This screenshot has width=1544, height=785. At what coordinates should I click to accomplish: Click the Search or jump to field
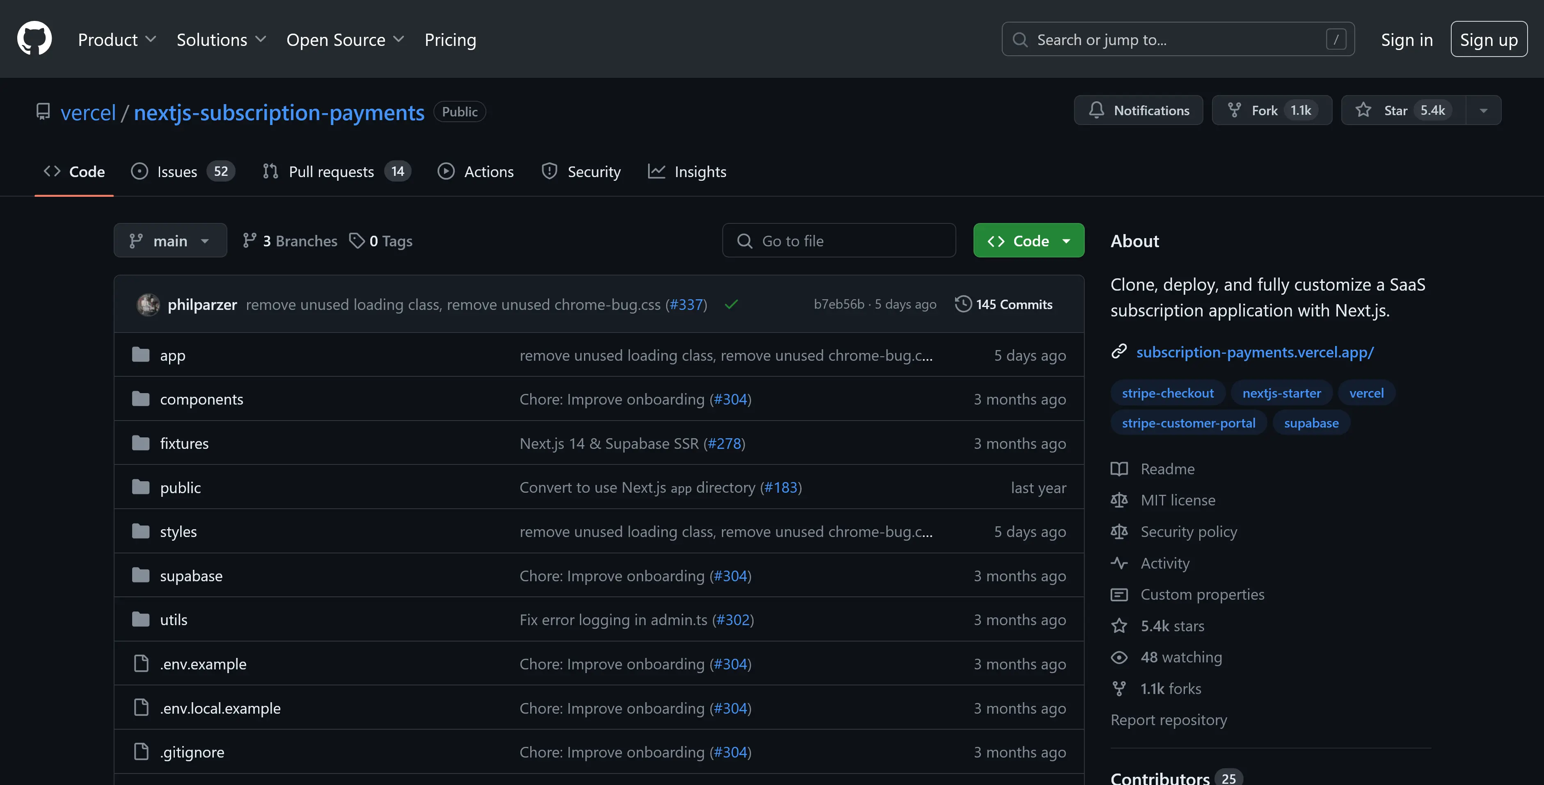pyautogui.click(x=1178, y=39)
